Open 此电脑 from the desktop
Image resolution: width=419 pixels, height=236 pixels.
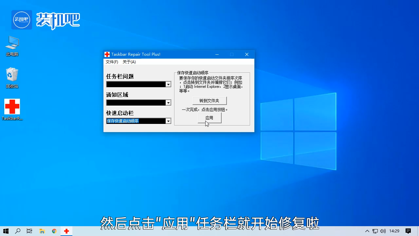12,44
